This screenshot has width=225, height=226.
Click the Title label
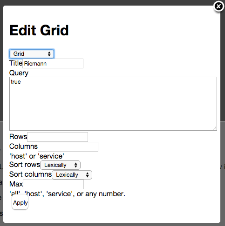(16, 63)
